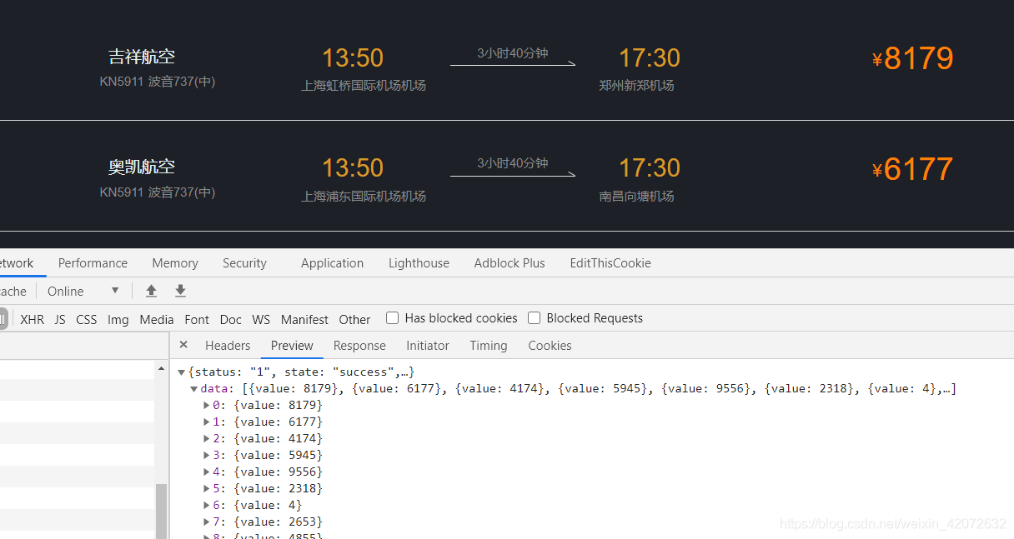Filter requests by WS type
Screen dimensions: 1014x539
coord(261,319)
